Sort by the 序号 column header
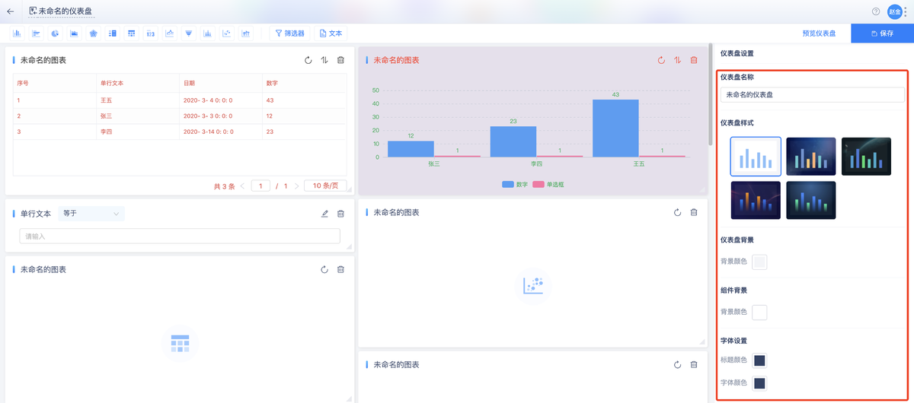914x403 pixels. coord(23,82)
